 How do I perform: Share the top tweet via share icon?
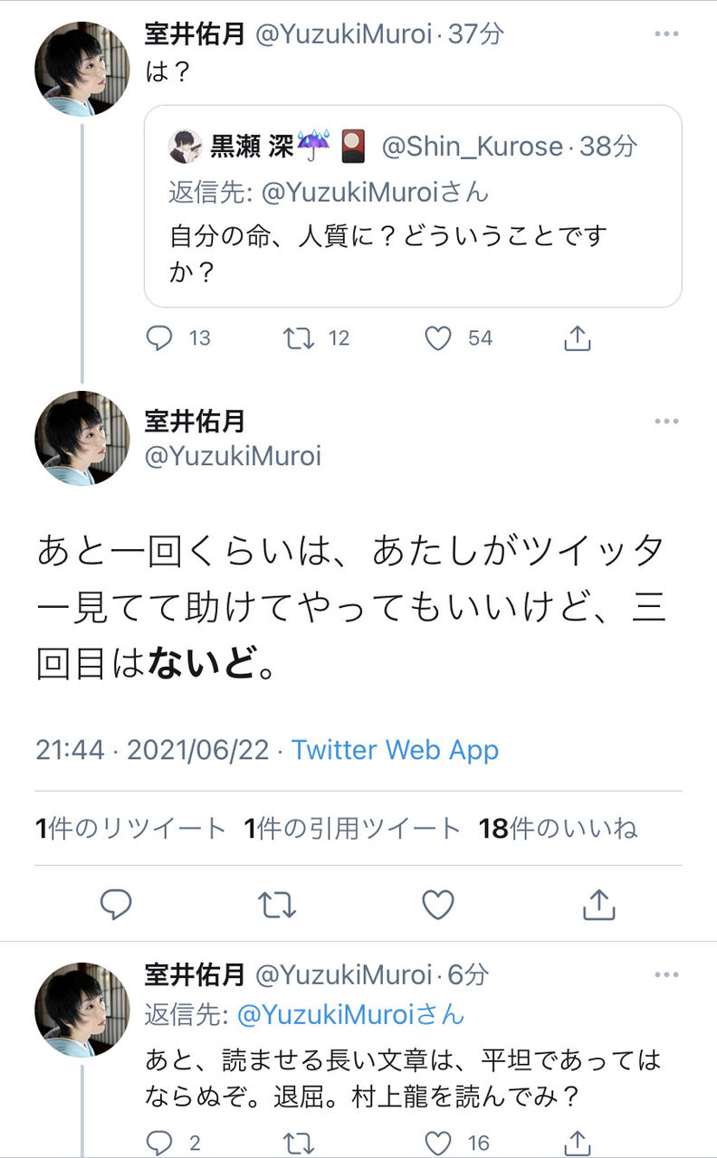tap(578, 338)
